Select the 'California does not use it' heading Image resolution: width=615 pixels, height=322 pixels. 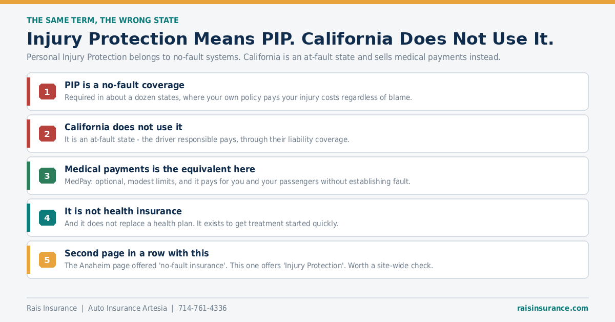coord(124,127)
